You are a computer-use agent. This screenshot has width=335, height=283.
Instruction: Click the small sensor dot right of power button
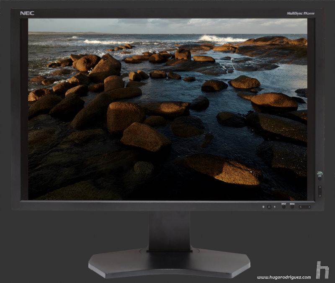pos(275,207)
